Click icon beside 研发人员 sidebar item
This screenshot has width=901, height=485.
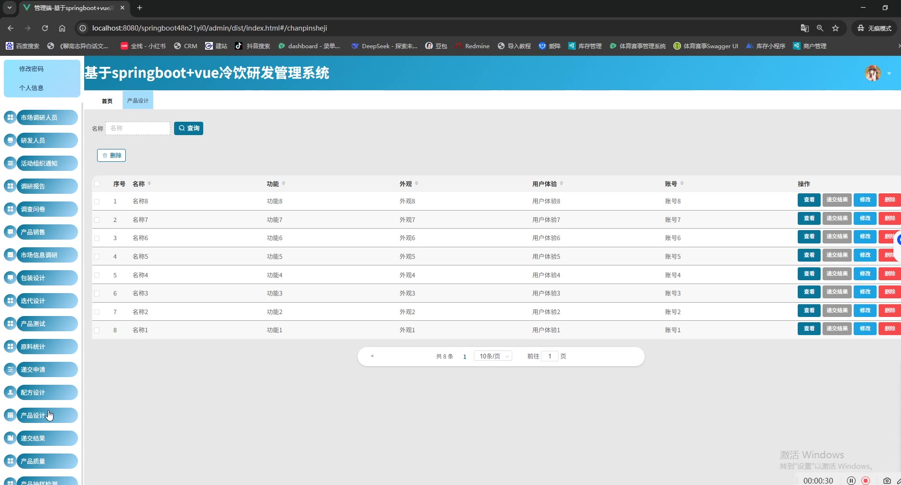click(10, 140)
